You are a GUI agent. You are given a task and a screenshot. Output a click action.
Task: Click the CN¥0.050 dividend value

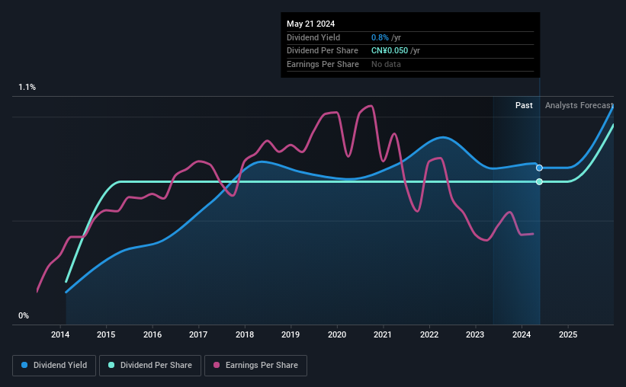pos(390,51)
